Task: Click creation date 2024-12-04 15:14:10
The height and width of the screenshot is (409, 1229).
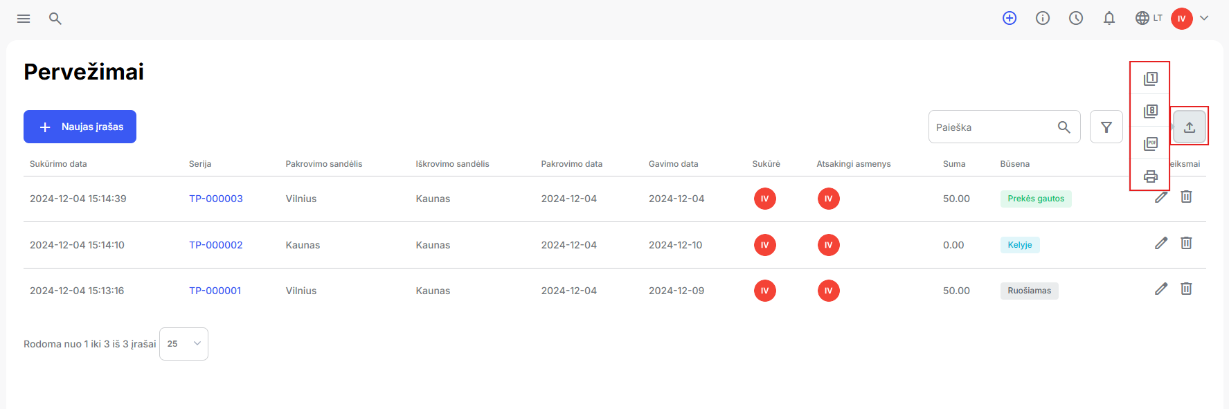Action: point(77,245)
